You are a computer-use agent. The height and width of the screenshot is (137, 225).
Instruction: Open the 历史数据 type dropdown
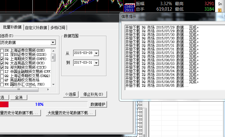(x=53, y=42)
